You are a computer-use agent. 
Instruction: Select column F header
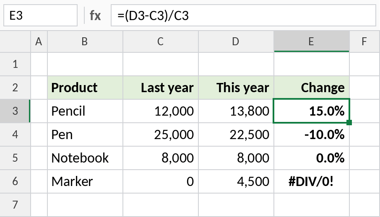tap(365, 41)
